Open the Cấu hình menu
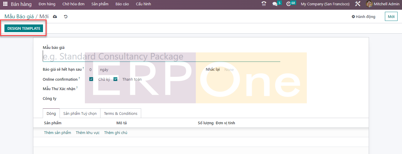The width and height of the screenshot is (402, 154). tap(143, 4)
